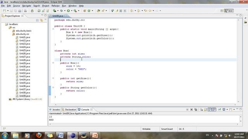Click the New Java Class icon

(x=89, y=11)
